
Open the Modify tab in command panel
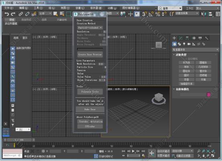181,38
